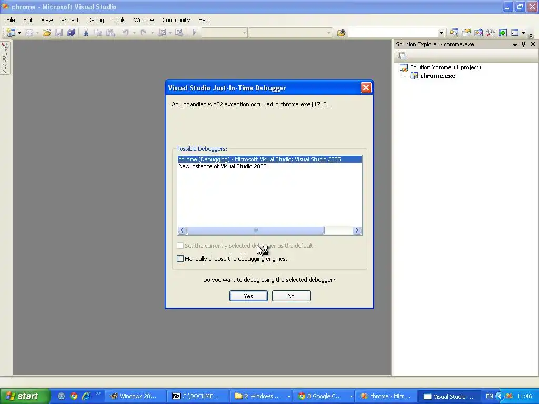Open the Debug menu
Viewport: 539px width, 404px height.
pyautogui.click(x=96, y=20)
